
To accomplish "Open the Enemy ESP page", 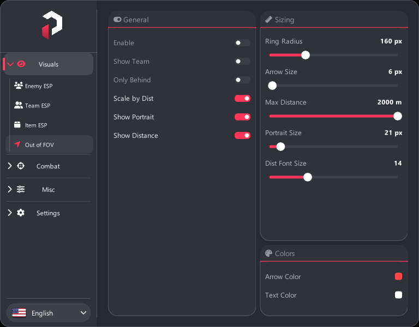I will coord(49,86).
